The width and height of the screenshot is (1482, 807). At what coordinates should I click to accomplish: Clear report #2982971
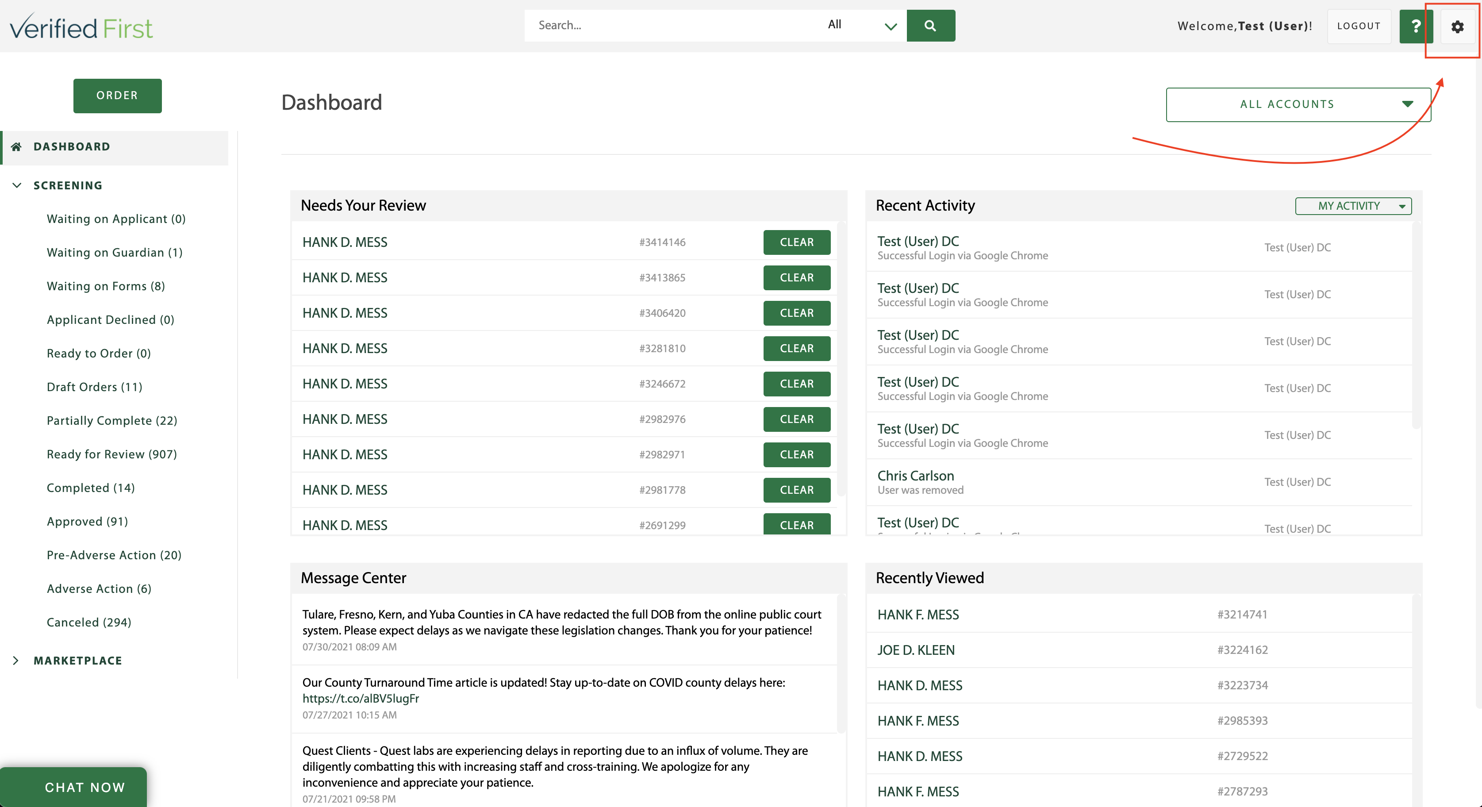[797, 454]
